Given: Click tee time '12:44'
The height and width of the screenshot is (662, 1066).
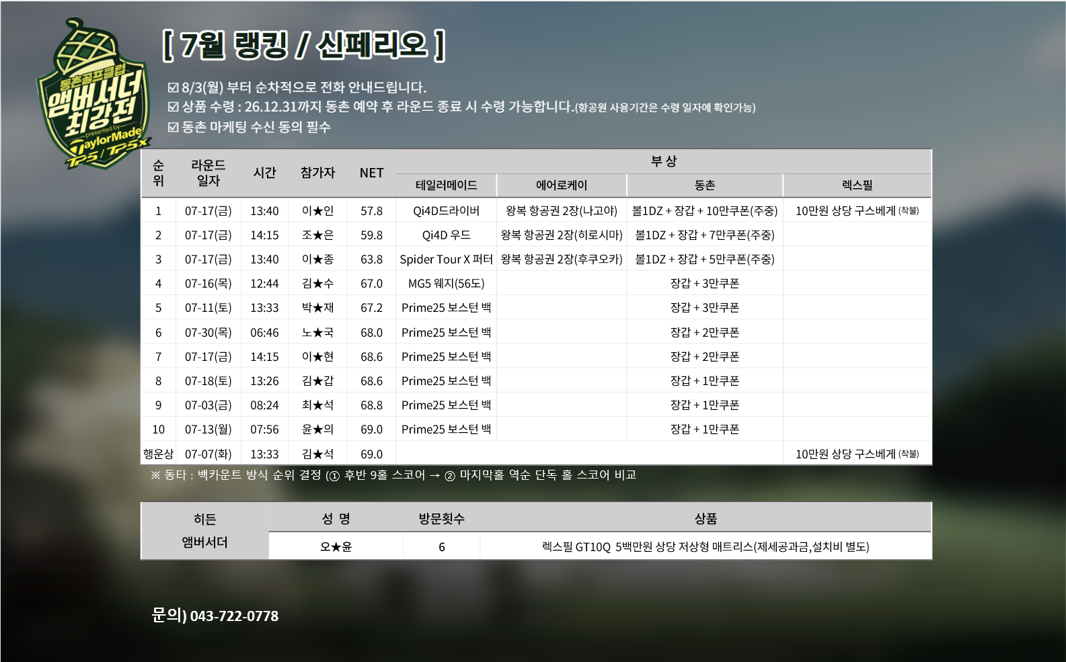Looking at the screenshot, I should (264, 284).
